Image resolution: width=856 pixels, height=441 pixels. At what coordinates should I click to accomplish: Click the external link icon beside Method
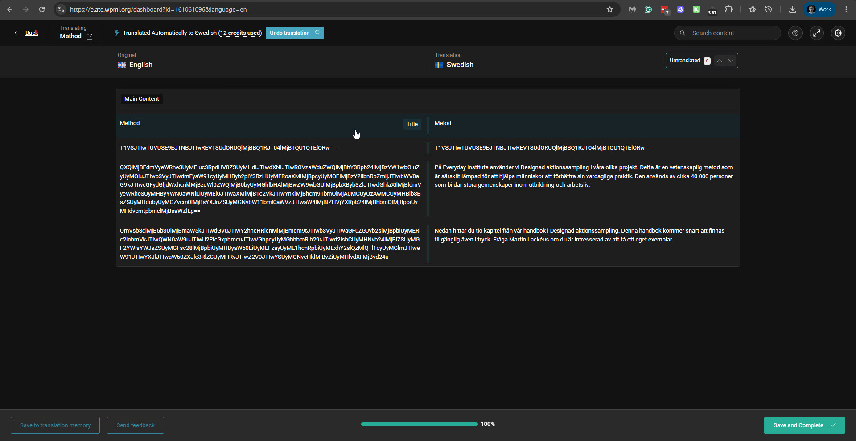coord(90,37)
